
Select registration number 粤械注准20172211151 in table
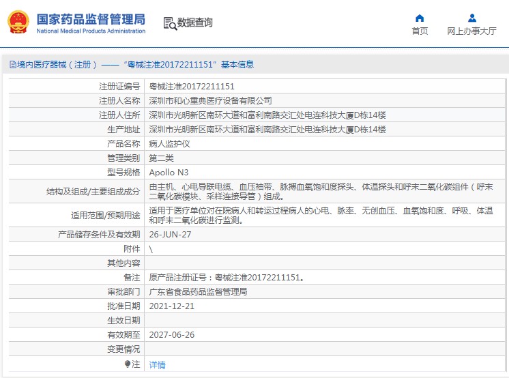tap(192, 87)
